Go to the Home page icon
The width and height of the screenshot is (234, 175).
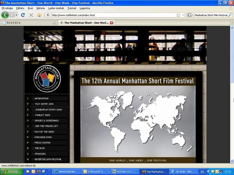[x=39, y=15]
